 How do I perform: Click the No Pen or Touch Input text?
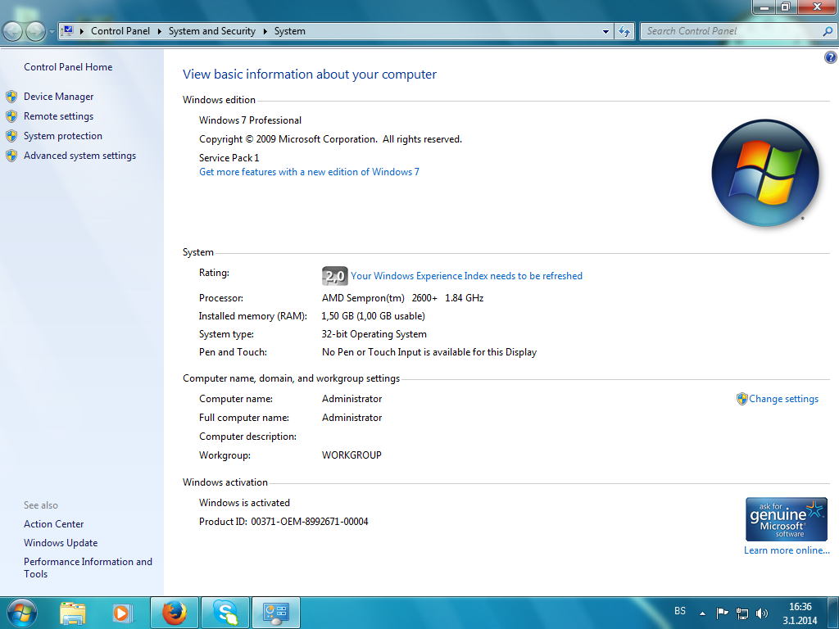(x=429, y=352)
